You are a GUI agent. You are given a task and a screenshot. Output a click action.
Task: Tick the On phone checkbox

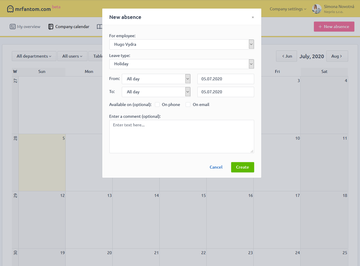(157, 105)
